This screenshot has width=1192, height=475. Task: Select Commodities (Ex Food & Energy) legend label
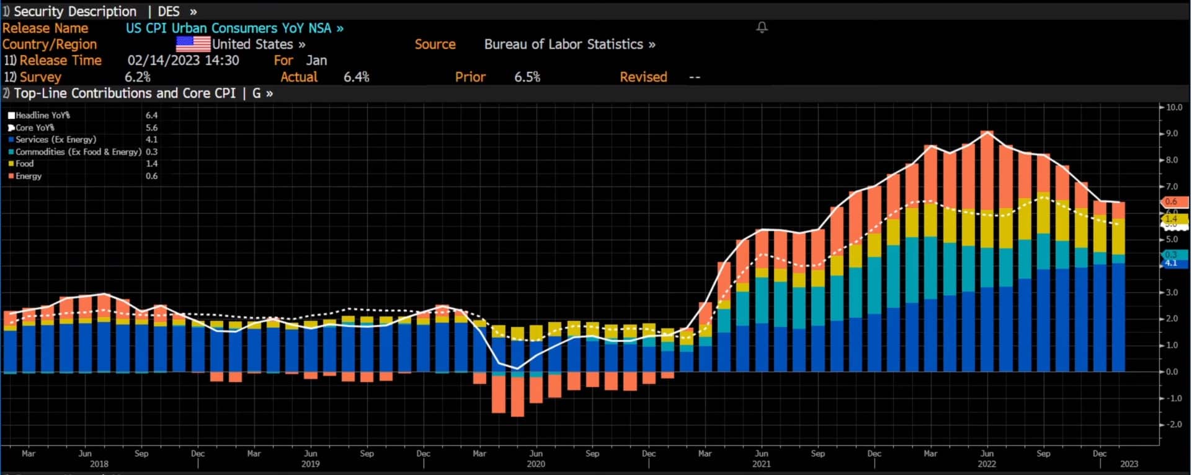pyautogui.click(x=78, y=152)
